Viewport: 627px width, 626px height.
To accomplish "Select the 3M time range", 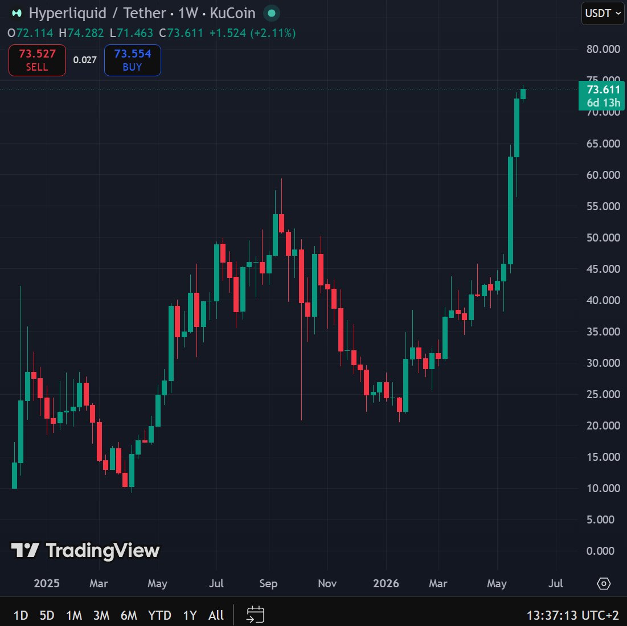I will click(x=101, y=615).
